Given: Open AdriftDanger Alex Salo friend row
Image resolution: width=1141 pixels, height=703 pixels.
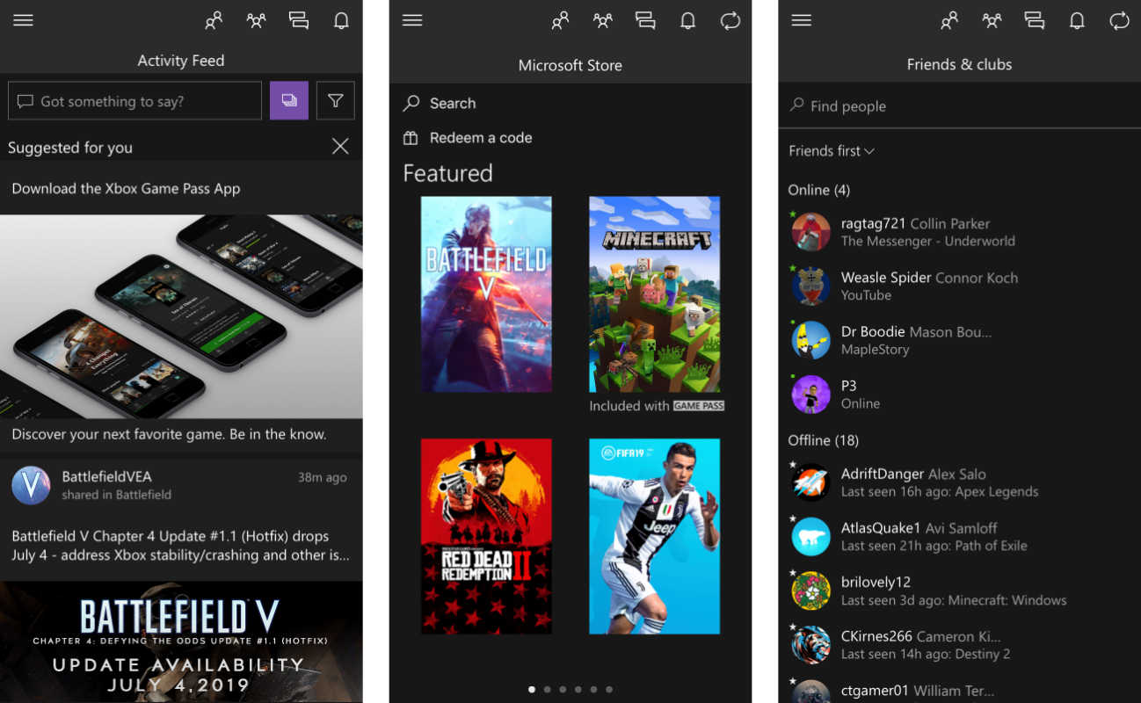Looking at the screenshot, I should [x=959, y=482].
